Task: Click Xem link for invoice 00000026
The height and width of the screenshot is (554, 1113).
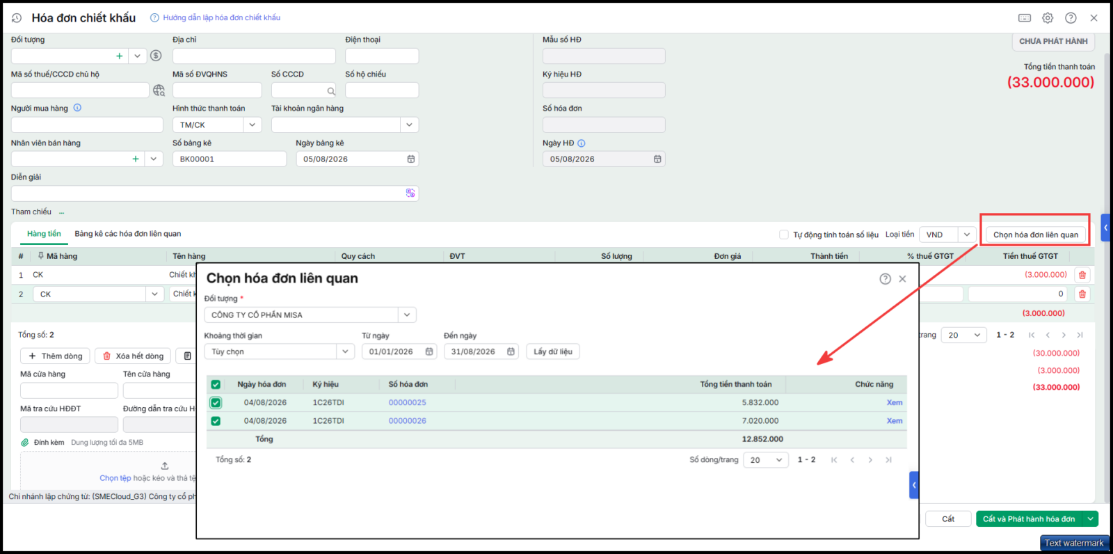Action: click(895, 421)
